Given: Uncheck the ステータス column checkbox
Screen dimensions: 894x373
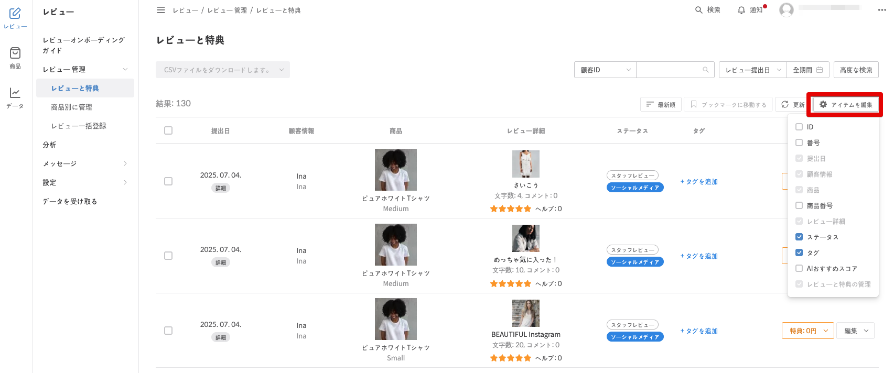Looking at the screenshot, I should point(799,237).
